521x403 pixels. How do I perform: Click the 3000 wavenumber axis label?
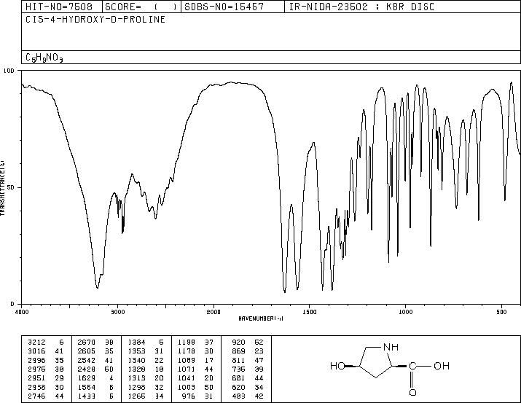[117, 312]
